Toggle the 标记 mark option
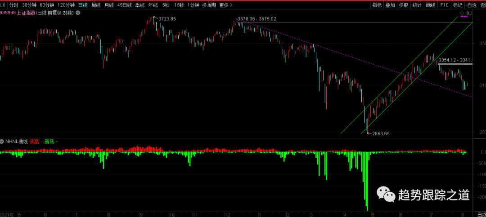This screenshot has width=486, height=217. [458, 5]
